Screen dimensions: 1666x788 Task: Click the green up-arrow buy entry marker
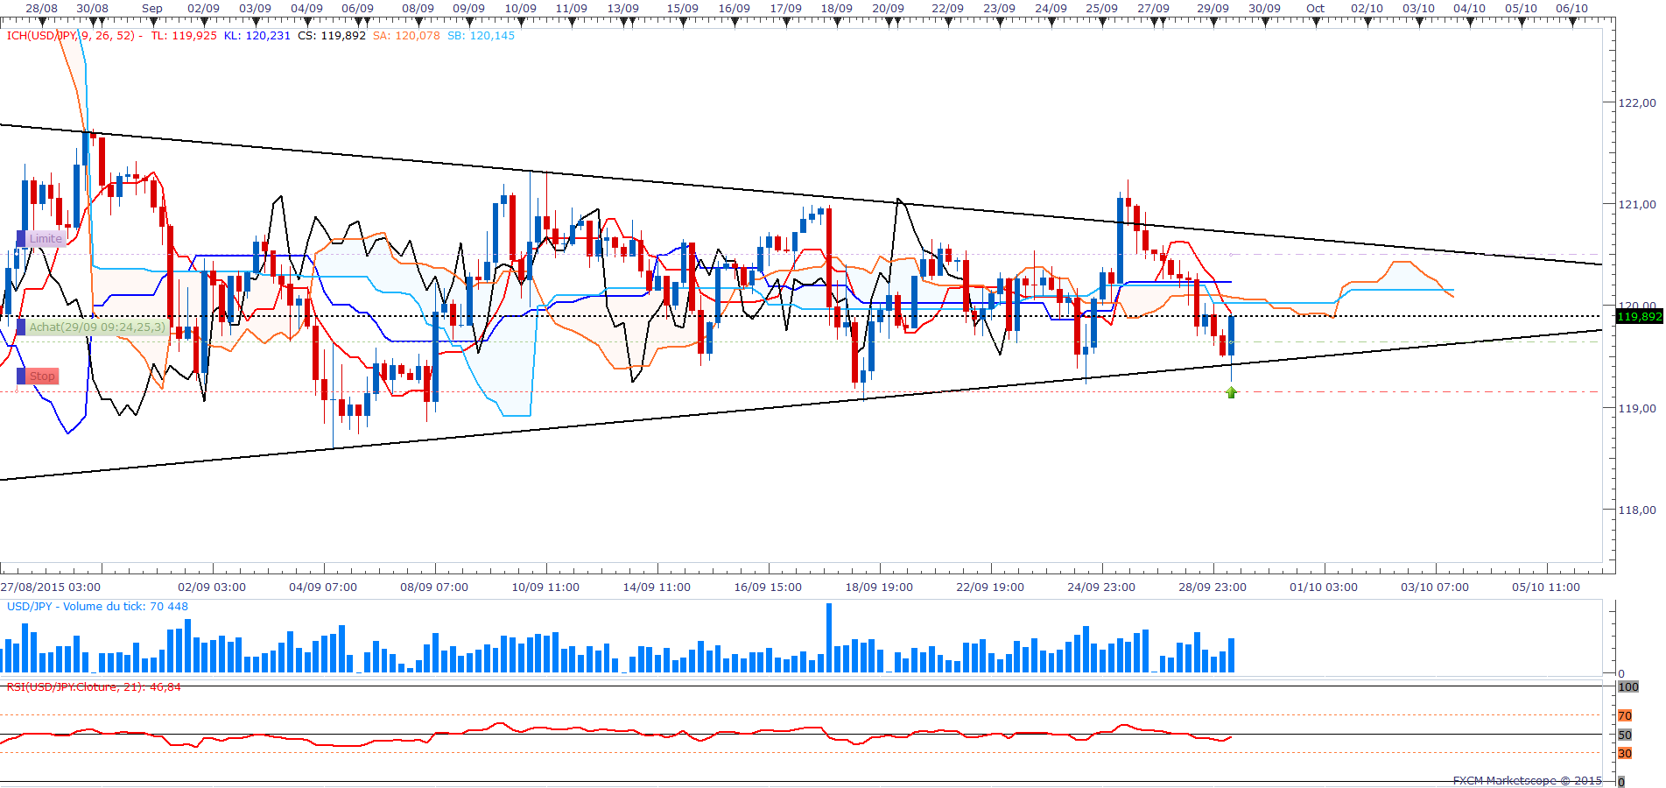1232,393
